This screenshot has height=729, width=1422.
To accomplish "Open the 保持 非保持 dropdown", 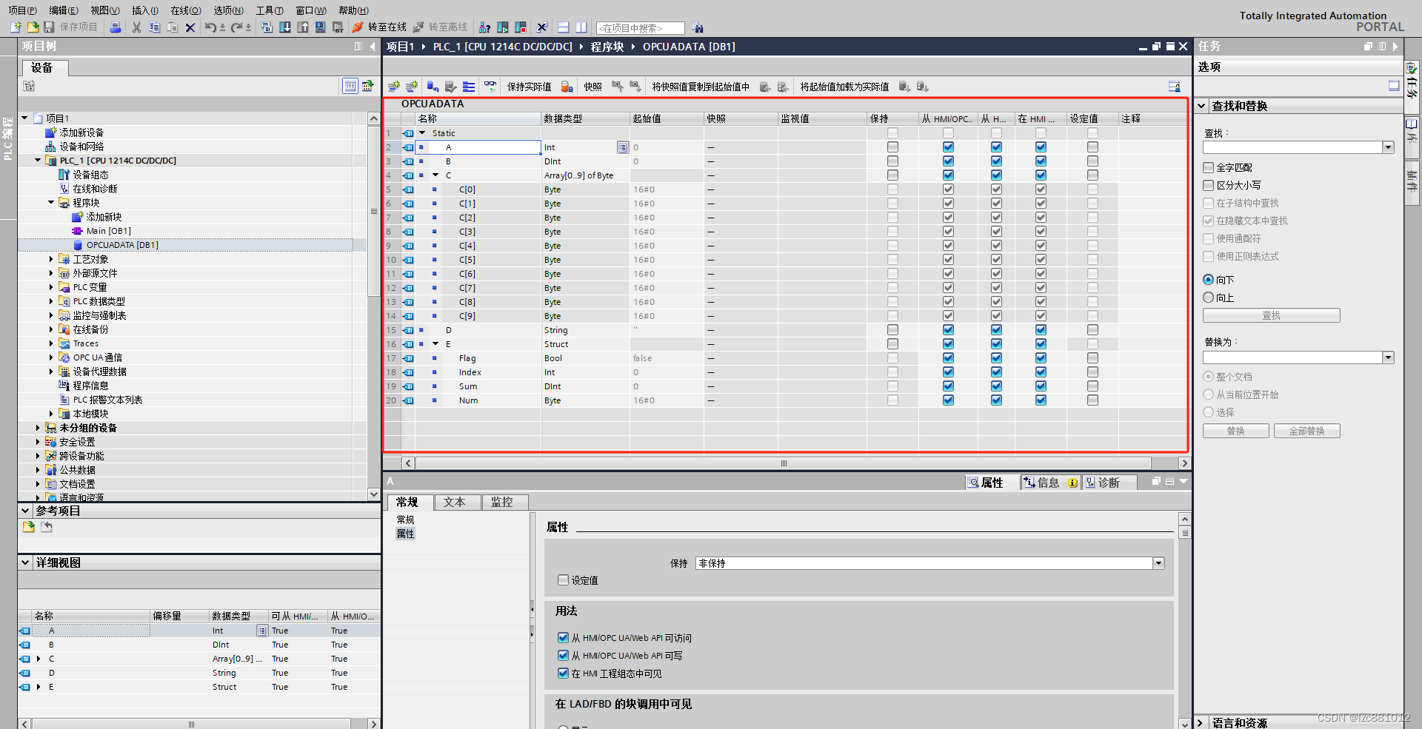I will coord(1158,563).
